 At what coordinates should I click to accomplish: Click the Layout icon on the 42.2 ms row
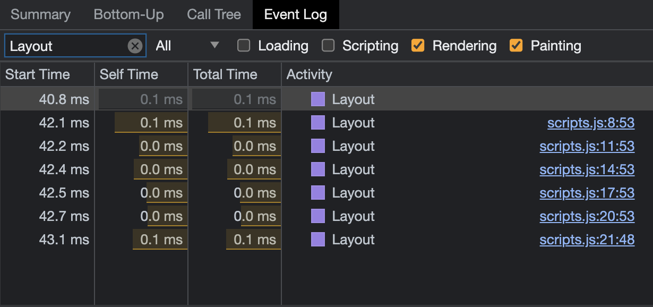click(x=317, y=146)
